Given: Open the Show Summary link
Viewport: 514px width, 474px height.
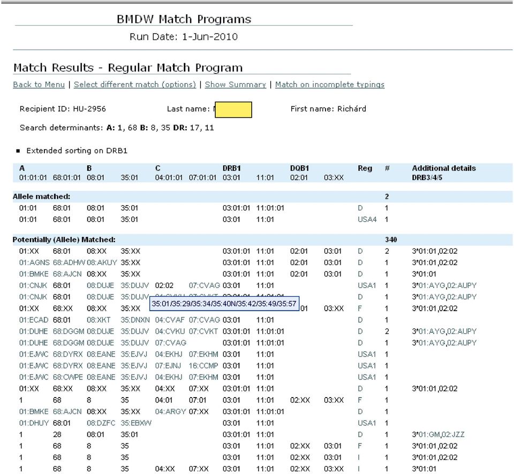Looking at the screenshot, I should coord(235,84).
